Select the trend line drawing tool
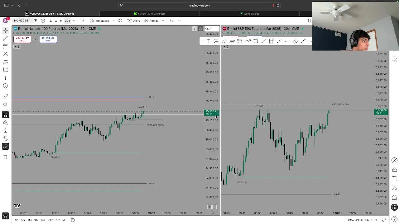399x224 pixels. (x=5, y=38)
